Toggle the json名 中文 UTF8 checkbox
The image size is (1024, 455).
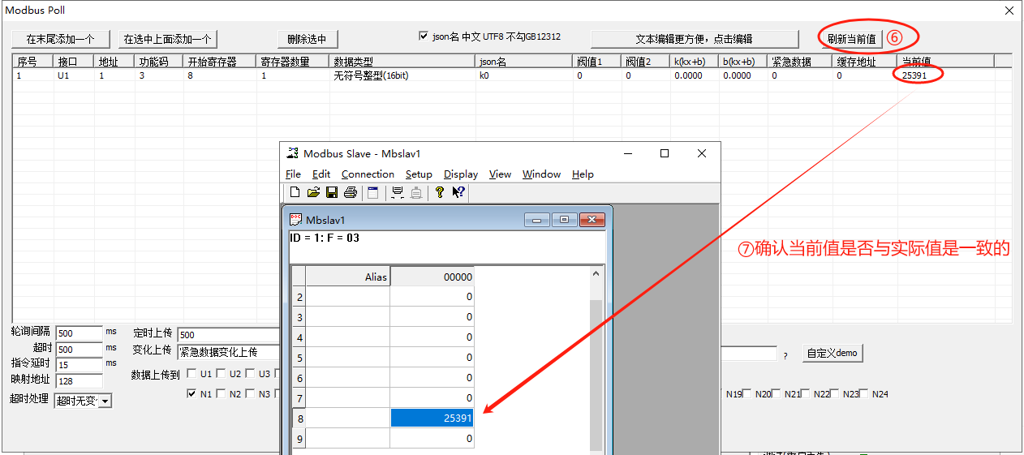tap(423, 36)
